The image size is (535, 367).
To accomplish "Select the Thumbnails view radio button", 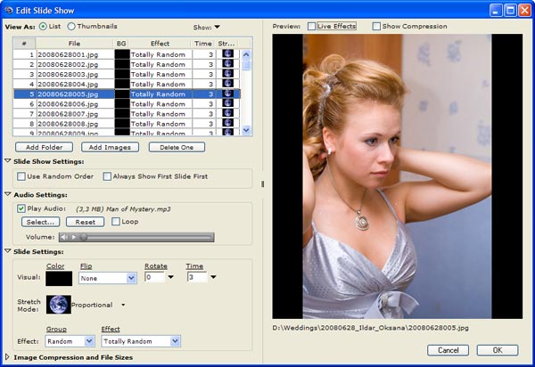I will 71,26.
